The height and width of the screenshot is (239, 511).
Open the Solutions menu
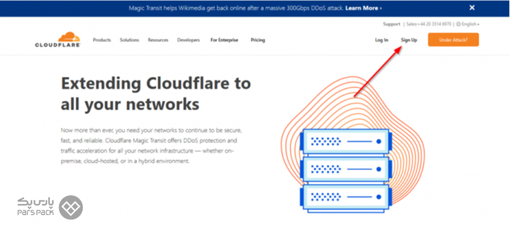coord(129,40)
